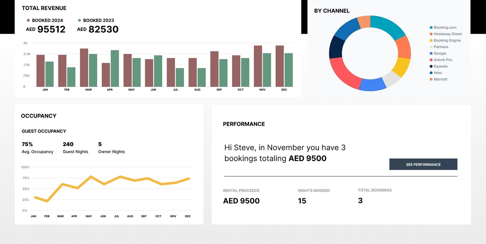Click the dark navy donut segment
Viewport: 486px width, 244px height.
(x=336, y=48)
